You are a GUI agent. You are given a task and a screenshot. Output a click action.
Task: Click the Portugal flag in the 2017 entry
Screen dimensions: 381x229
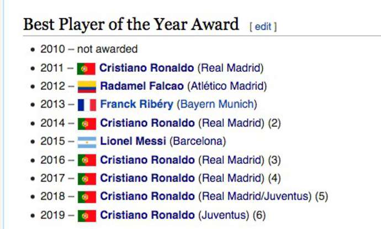87,179
